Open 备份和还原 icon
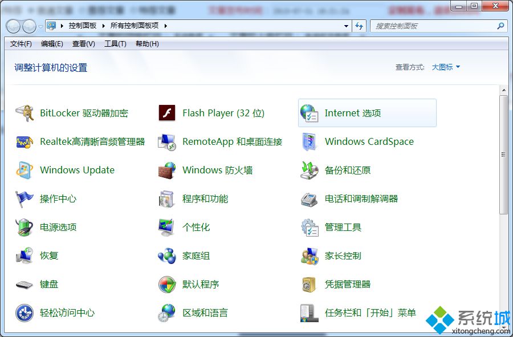Screen dimensions: 513x337 (309, 170)
